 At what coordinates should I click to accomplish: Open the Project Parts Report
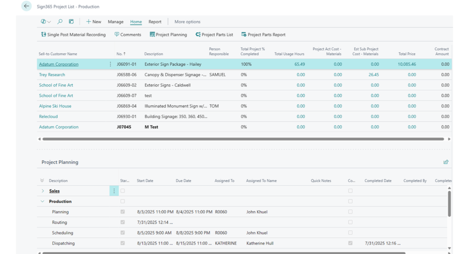[263, 35]
